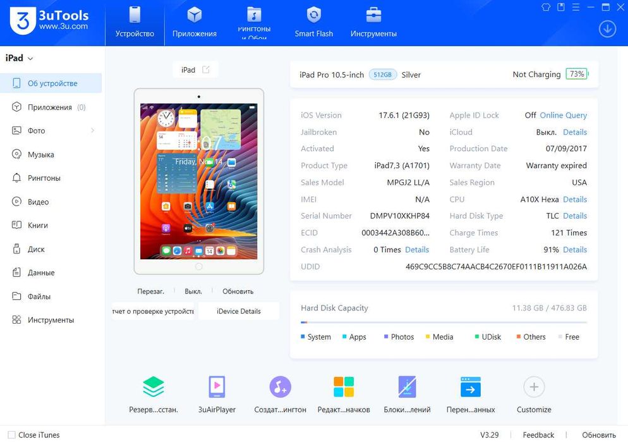
Task: Open the Приложения top tab
Action: 194,23
